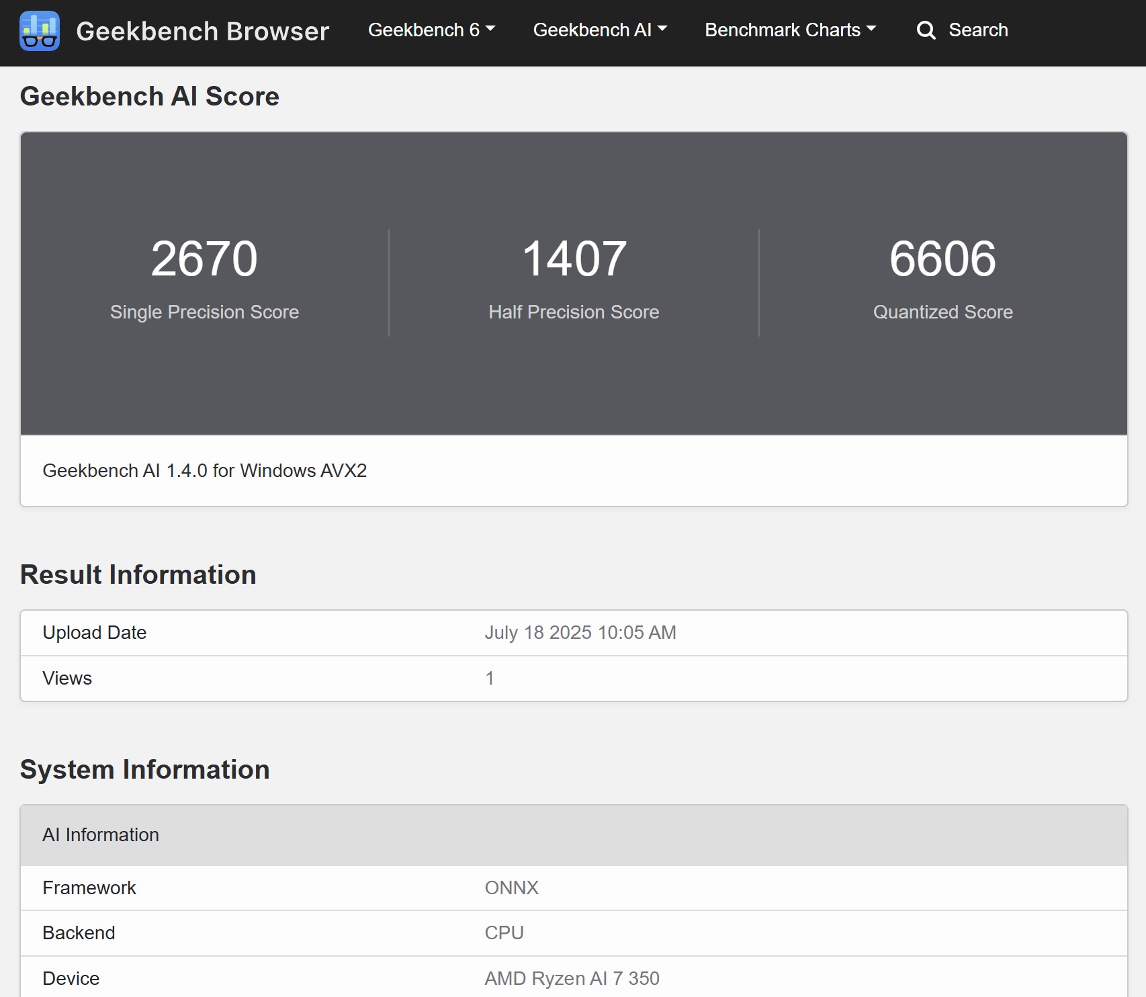Viewport: 1146px width, 997px height.
Task: Select the 'AMD Ryzen AI 7 350' device value
Action: (x=572, y=979)
